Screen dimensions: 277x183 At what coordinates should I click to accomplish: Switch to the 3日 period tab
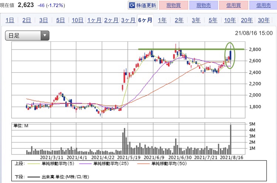(x=44, y=20)
